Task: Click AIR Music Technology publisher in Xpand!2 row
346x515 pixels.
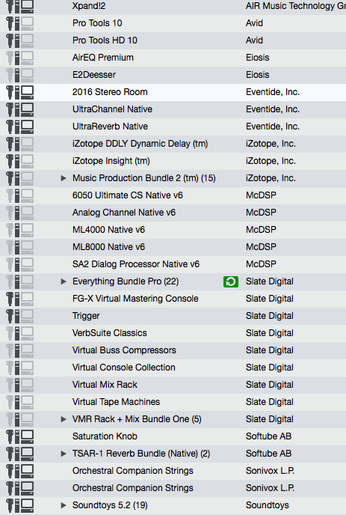Action: coord(296,6)
